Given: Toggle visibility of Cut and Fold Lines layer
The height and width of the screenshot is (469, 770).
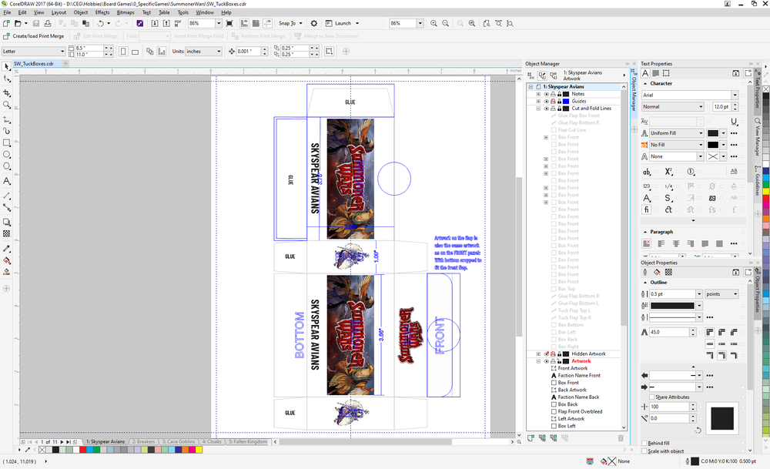Looking at the screenshot, I should (x=546, y=109).
